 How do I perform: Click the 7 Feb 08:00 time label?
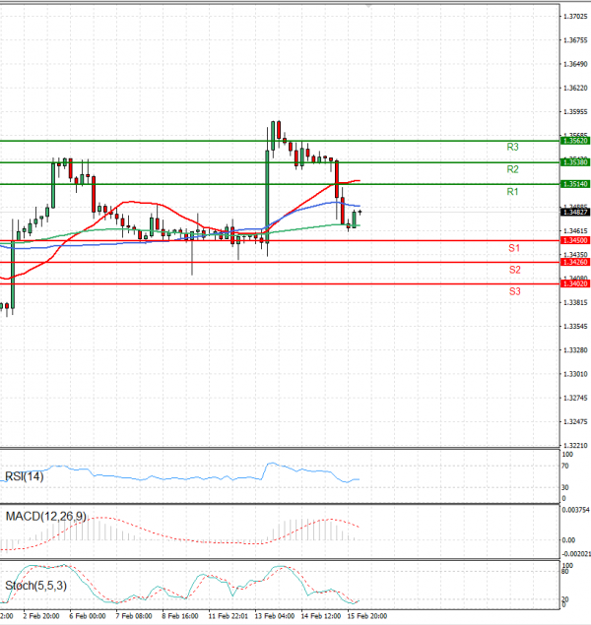134,616
